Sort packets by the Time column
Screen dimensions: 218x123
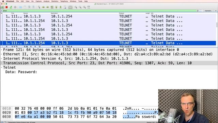(x=13, y=13)
